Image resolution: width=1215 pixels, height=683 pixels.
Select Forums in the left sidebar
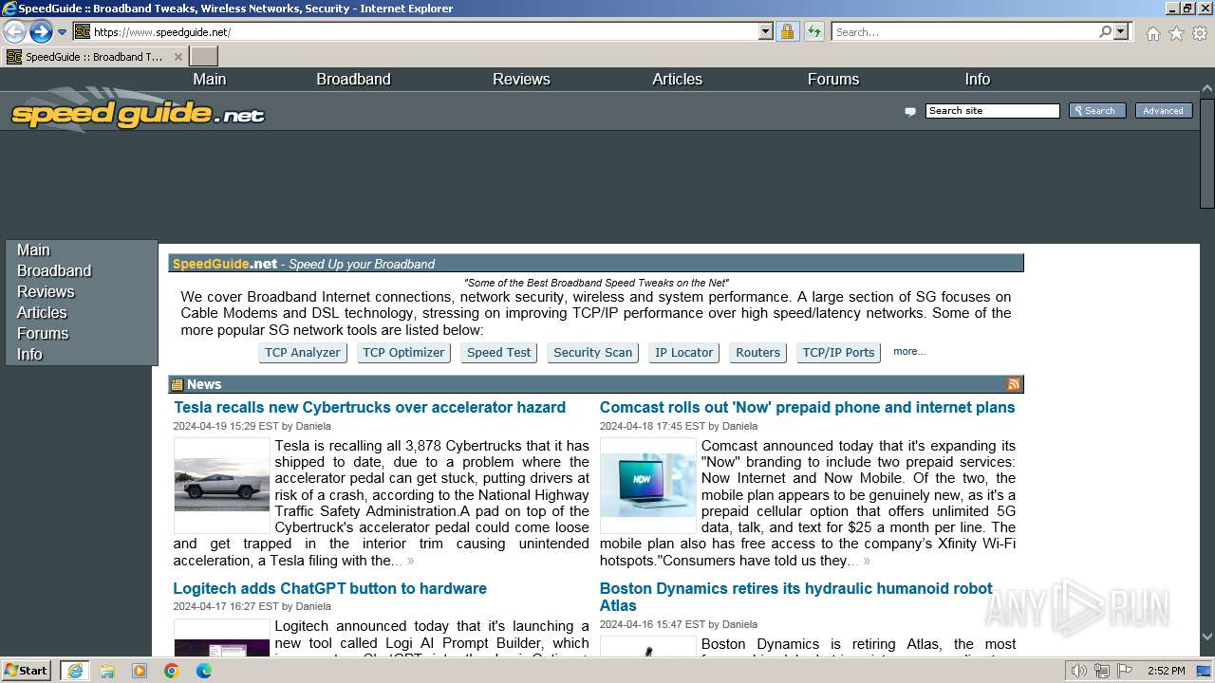click(x=43, y=334)
